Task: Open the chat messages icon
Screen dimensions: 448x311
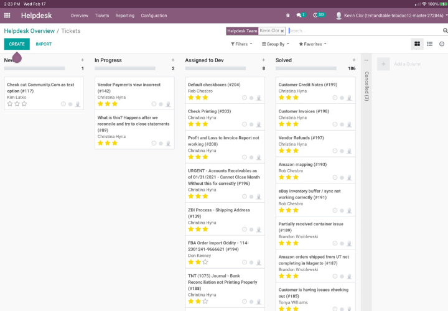Action: coord(299,15)
